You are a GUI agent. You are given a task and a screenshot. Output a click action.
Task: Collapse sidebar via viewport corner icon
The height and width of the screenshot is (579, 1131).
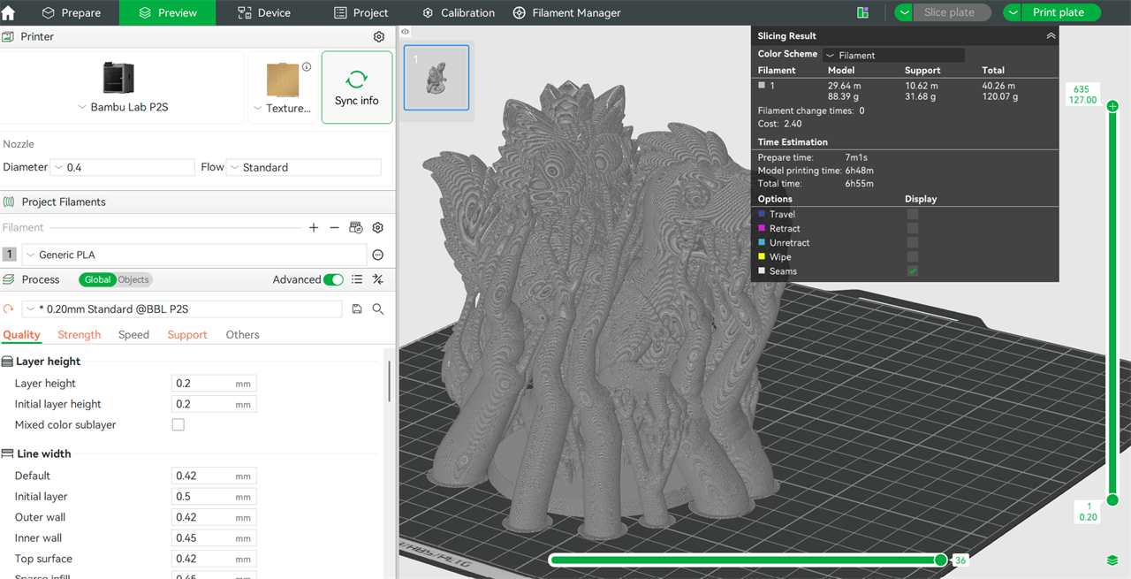click(405, 31)
